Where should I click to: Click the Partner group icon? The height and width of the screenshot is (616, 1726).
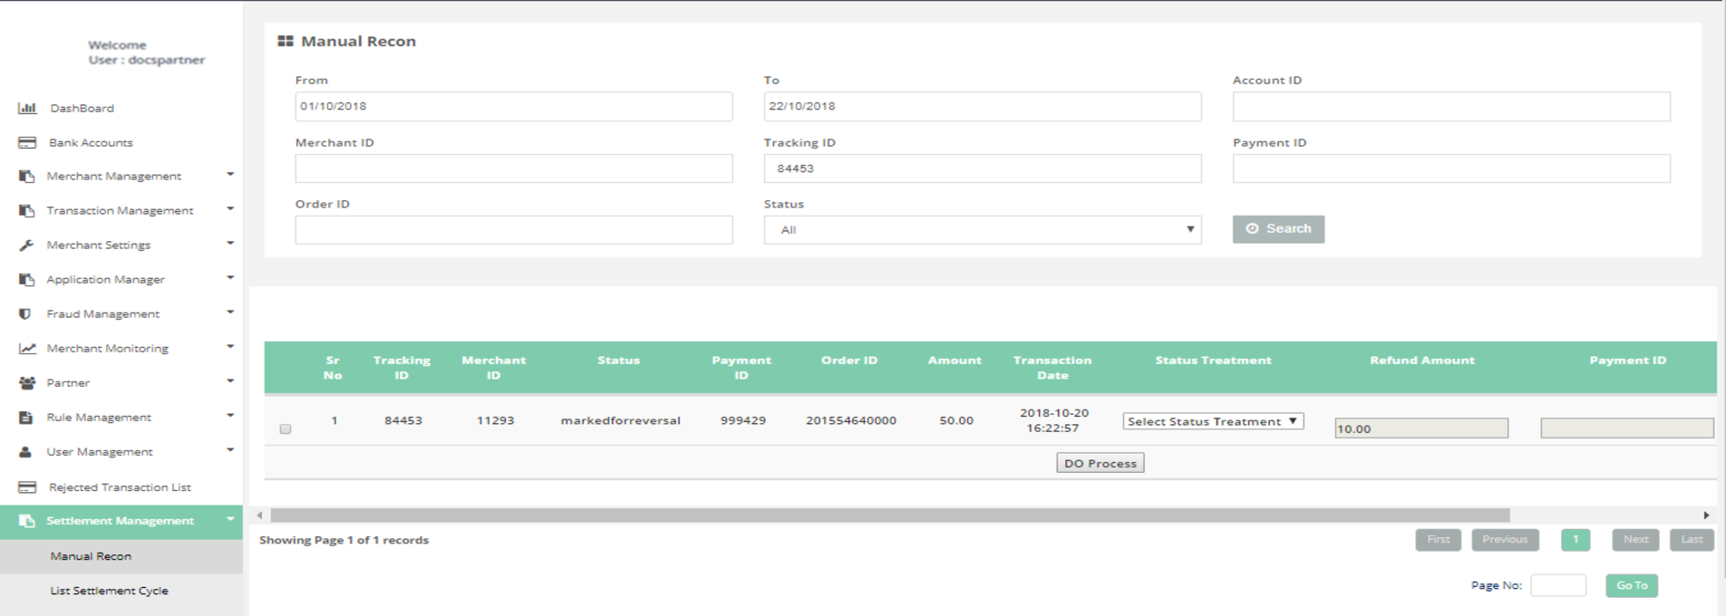tap(27, 383)
